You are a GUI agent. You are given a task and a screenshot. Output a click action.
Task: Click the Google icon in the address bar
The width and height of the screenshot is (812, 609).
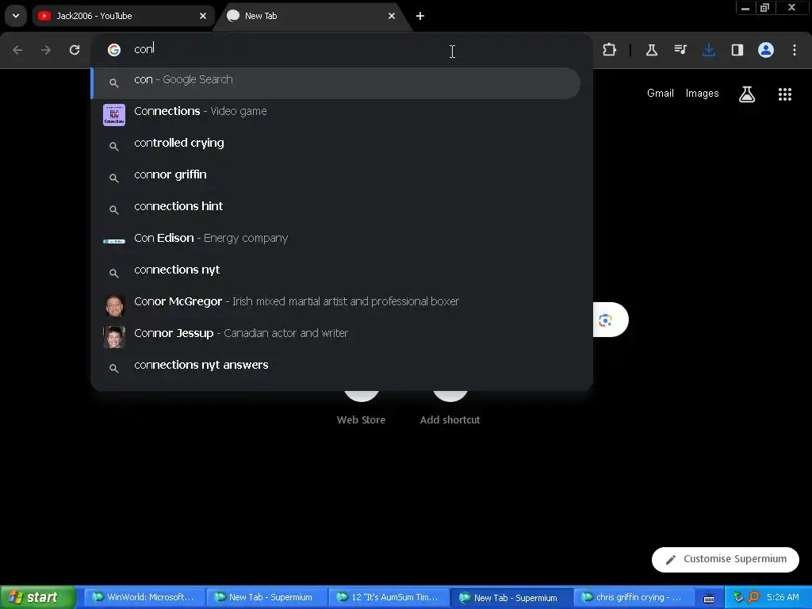tap(114, 50)
